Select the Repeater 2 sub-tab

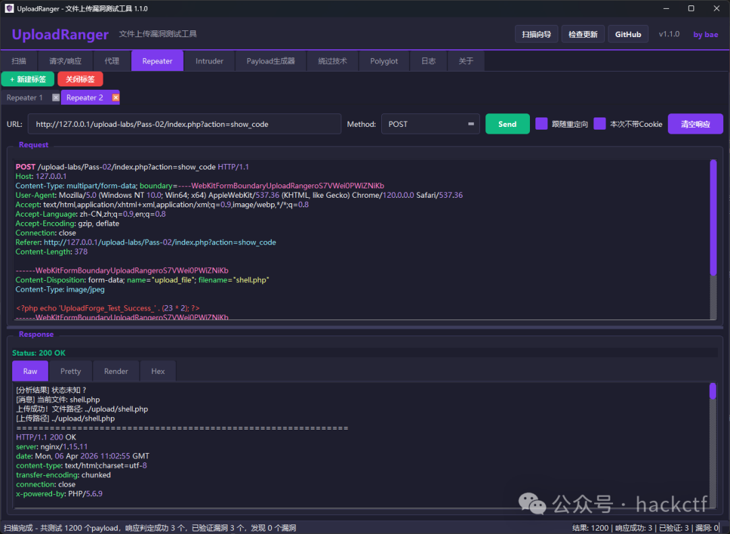pyautogui.click(x=84, y=98)
